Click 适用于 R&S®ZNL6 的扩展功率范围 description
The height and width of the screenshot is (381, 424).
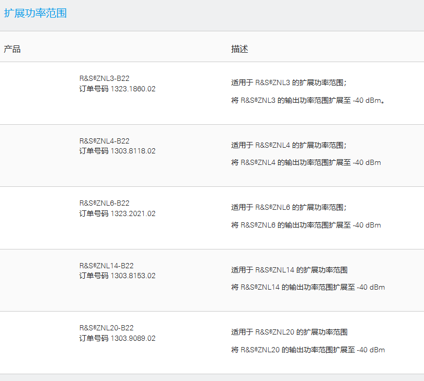click(x=289, y=207)
